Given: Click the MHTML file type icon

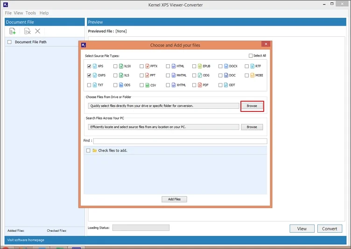Looking at the screenshot, I should (x=174, y=76).
